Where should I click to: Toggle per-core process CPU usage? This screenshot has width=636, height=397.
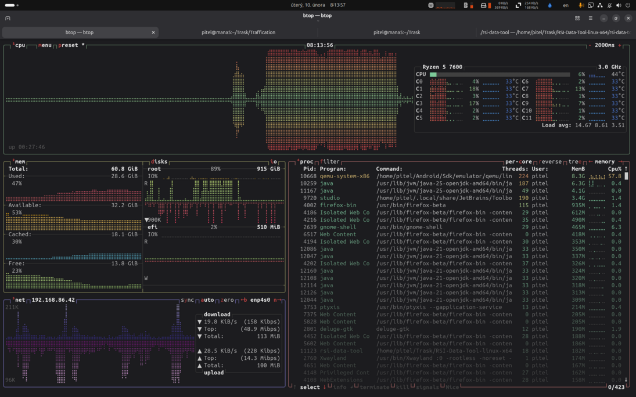(x=519, y=161)
